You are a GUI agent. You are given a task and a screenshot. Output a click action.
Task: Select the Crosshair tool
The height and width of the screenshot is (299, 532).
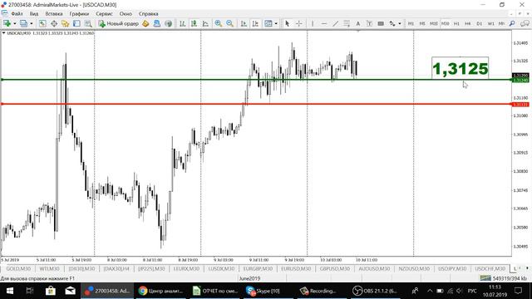coord(298,23)
